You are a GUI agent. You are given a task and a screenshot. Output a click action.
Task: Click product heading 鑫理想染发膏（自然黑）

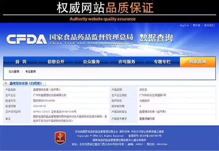pos(26,83)
